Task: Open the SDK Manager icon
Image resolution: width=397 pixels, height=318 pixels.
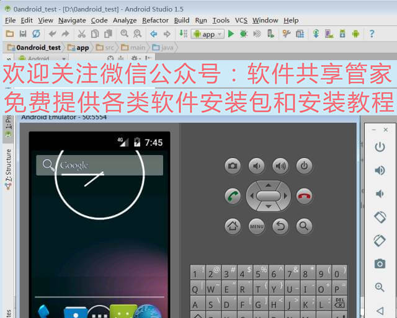Action: [x=342, y=33]
